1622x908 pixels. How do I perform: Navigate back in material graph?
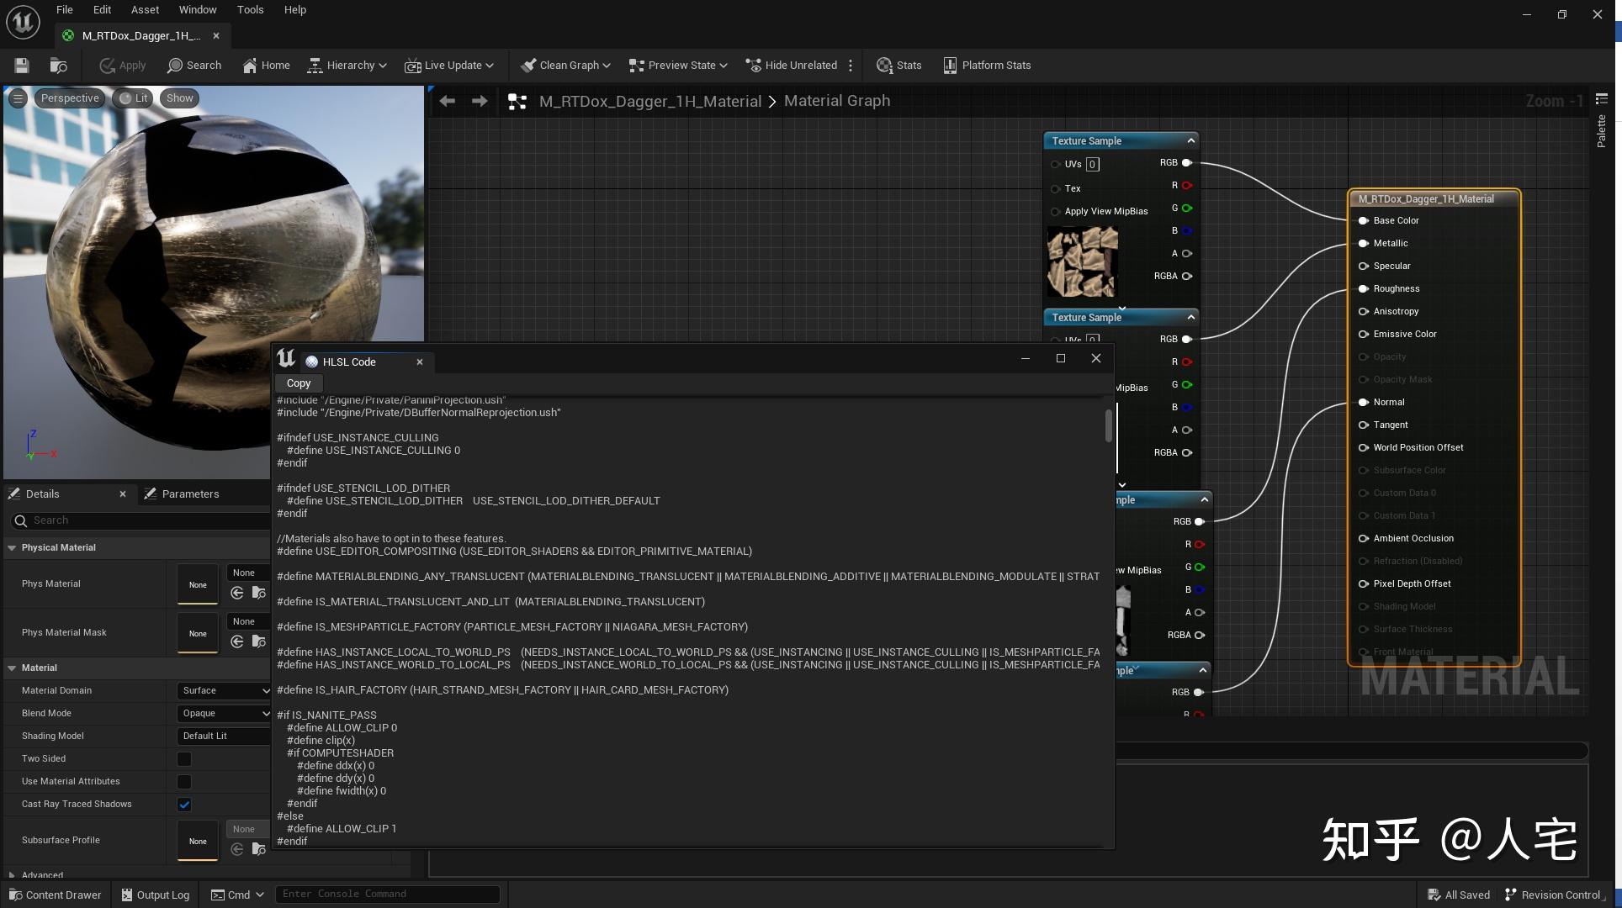click(x=448, y=101)
